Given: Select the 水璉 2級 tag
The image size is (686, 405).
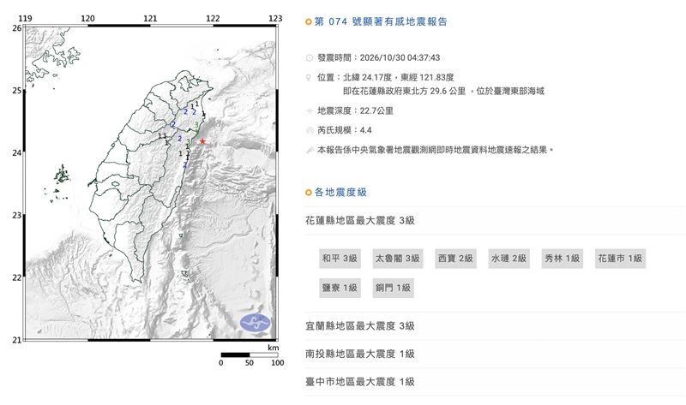Looking at the screenshot, I should 508,259.
